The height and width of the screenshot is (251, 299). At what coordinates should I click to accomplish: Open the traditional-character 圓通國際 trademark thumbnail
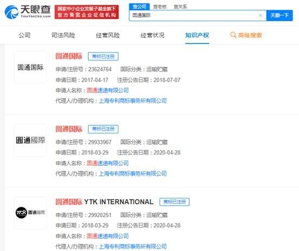click(30, 140)
